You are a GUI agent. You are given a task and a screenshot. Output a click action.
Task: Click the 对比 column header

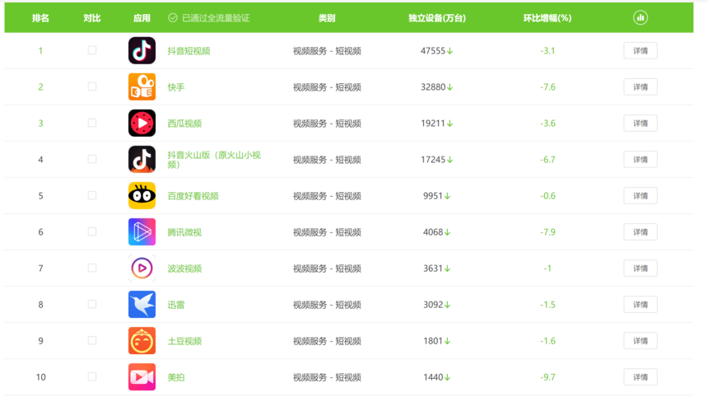[92, 18]
